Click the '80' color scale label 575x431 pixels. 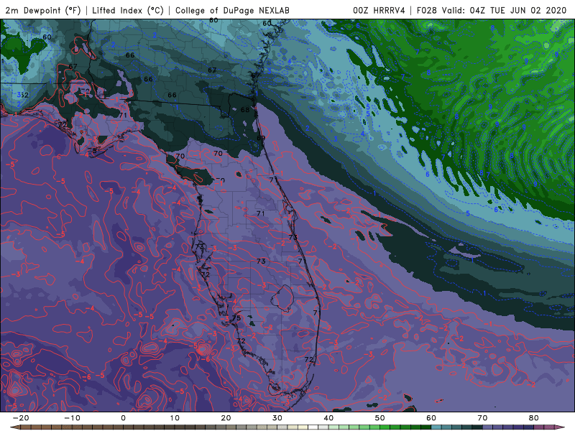tap(534, 418)
